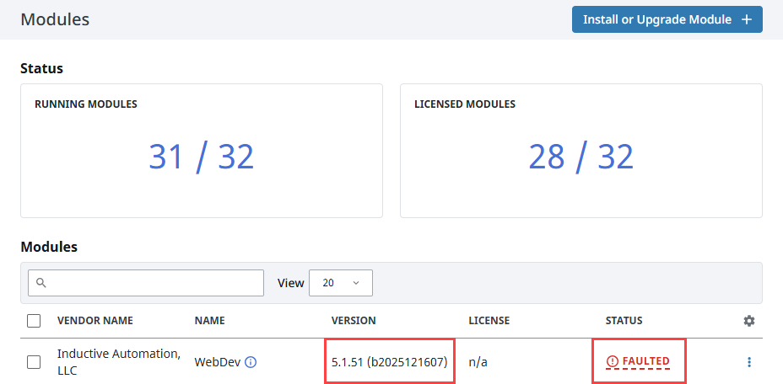Click the WebDev module name
This screenshot has height=384, width=783.
tap(218, 362)
